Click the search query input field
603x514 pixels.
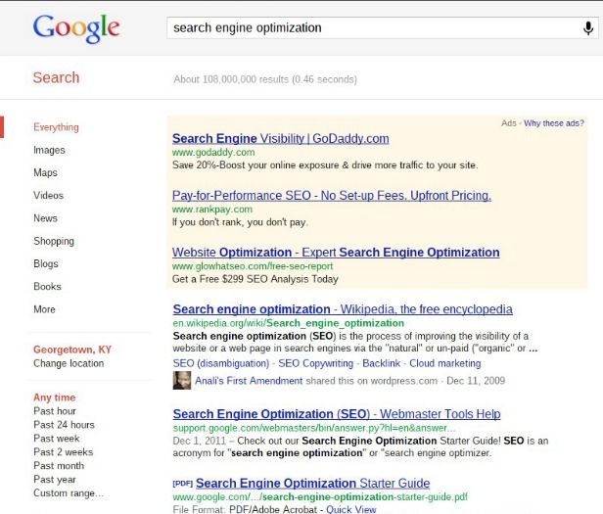[372, 28]
